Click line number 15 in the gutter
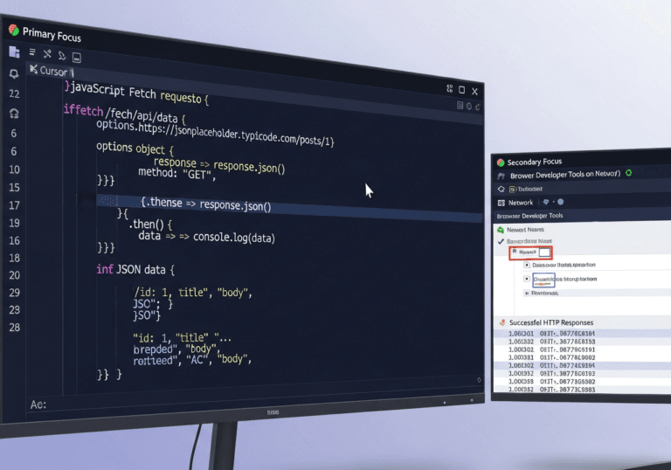This screenshot has width=671, height=470. (x=14, y=188)
